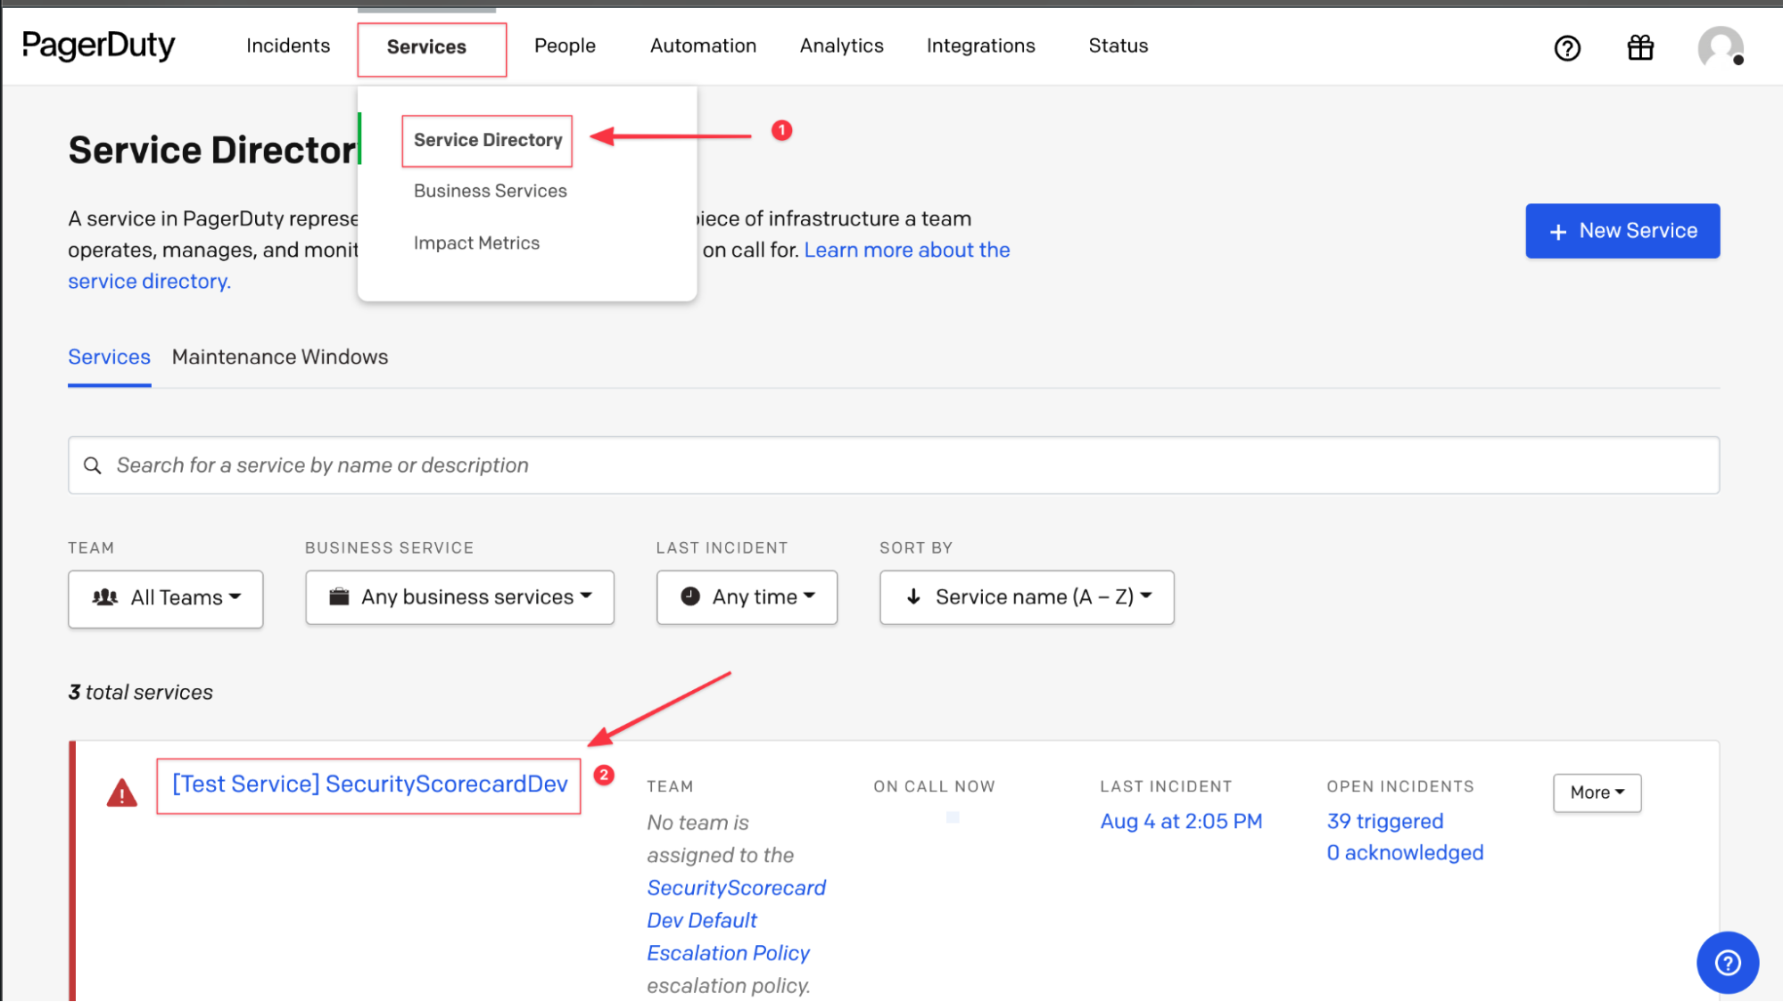Click the ON CALL NOW column label
This screenshot has height=1002, width=1783.
click(x=934, y=786)
